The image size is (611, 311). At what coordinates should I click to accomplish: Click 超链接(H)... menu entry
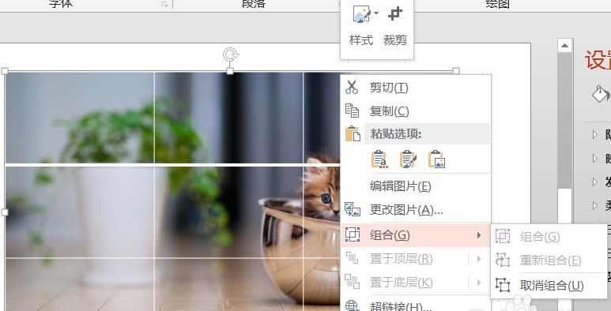[416, 305]
